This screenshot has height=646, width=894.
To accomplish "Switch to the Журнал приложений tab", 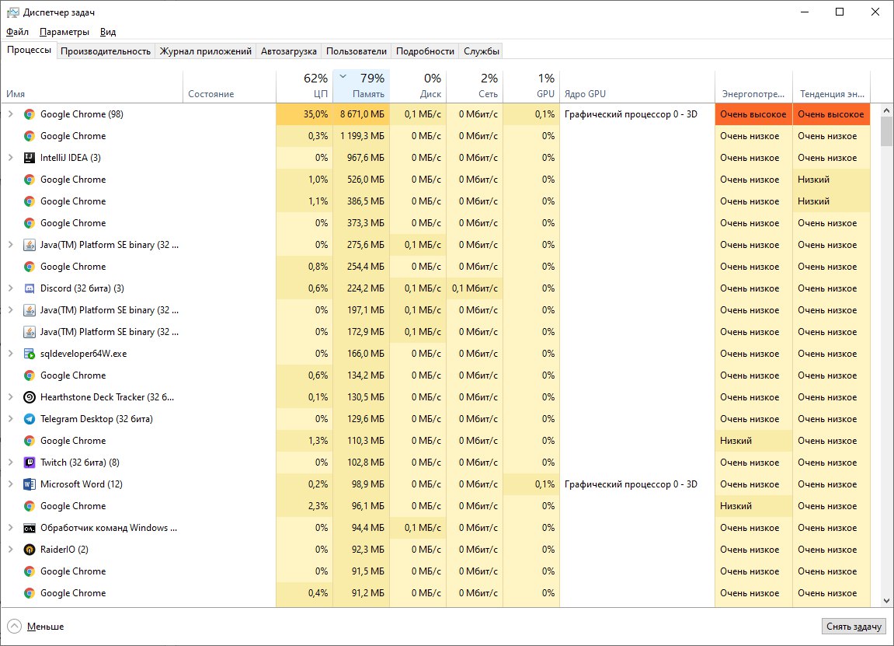I will [x=205, y=51].
